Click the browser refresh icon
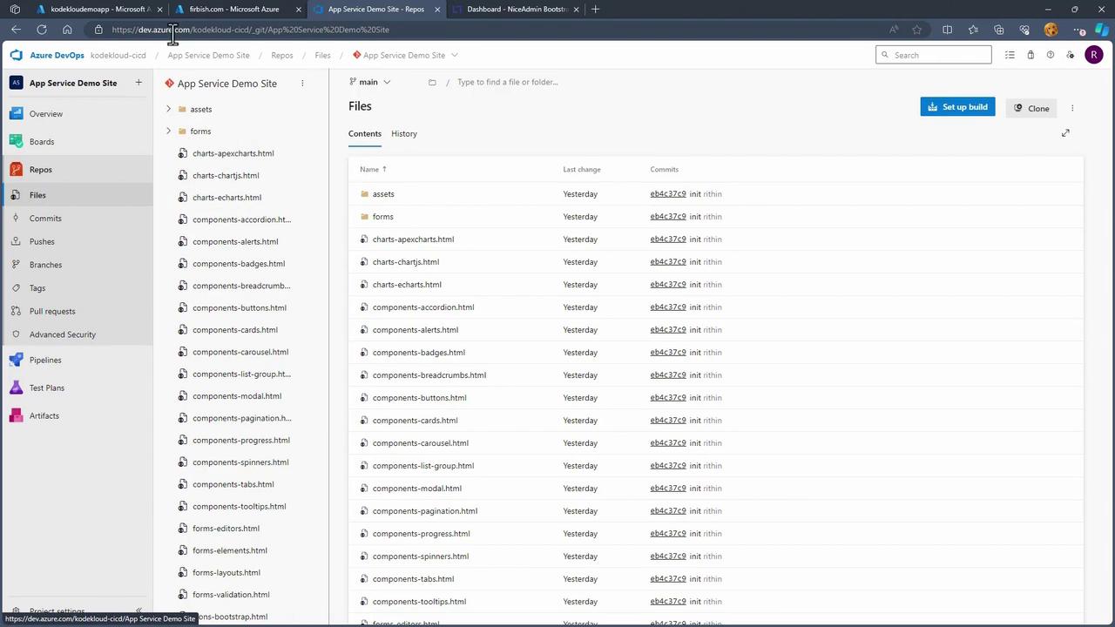This screenshot has height=627, width=1115. (42, 30)
